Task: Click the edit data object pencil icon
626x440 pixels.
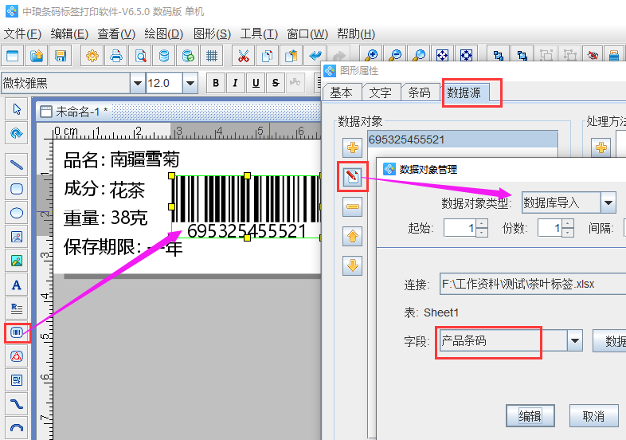Action: pyautogui.click(x=353, y=177)
